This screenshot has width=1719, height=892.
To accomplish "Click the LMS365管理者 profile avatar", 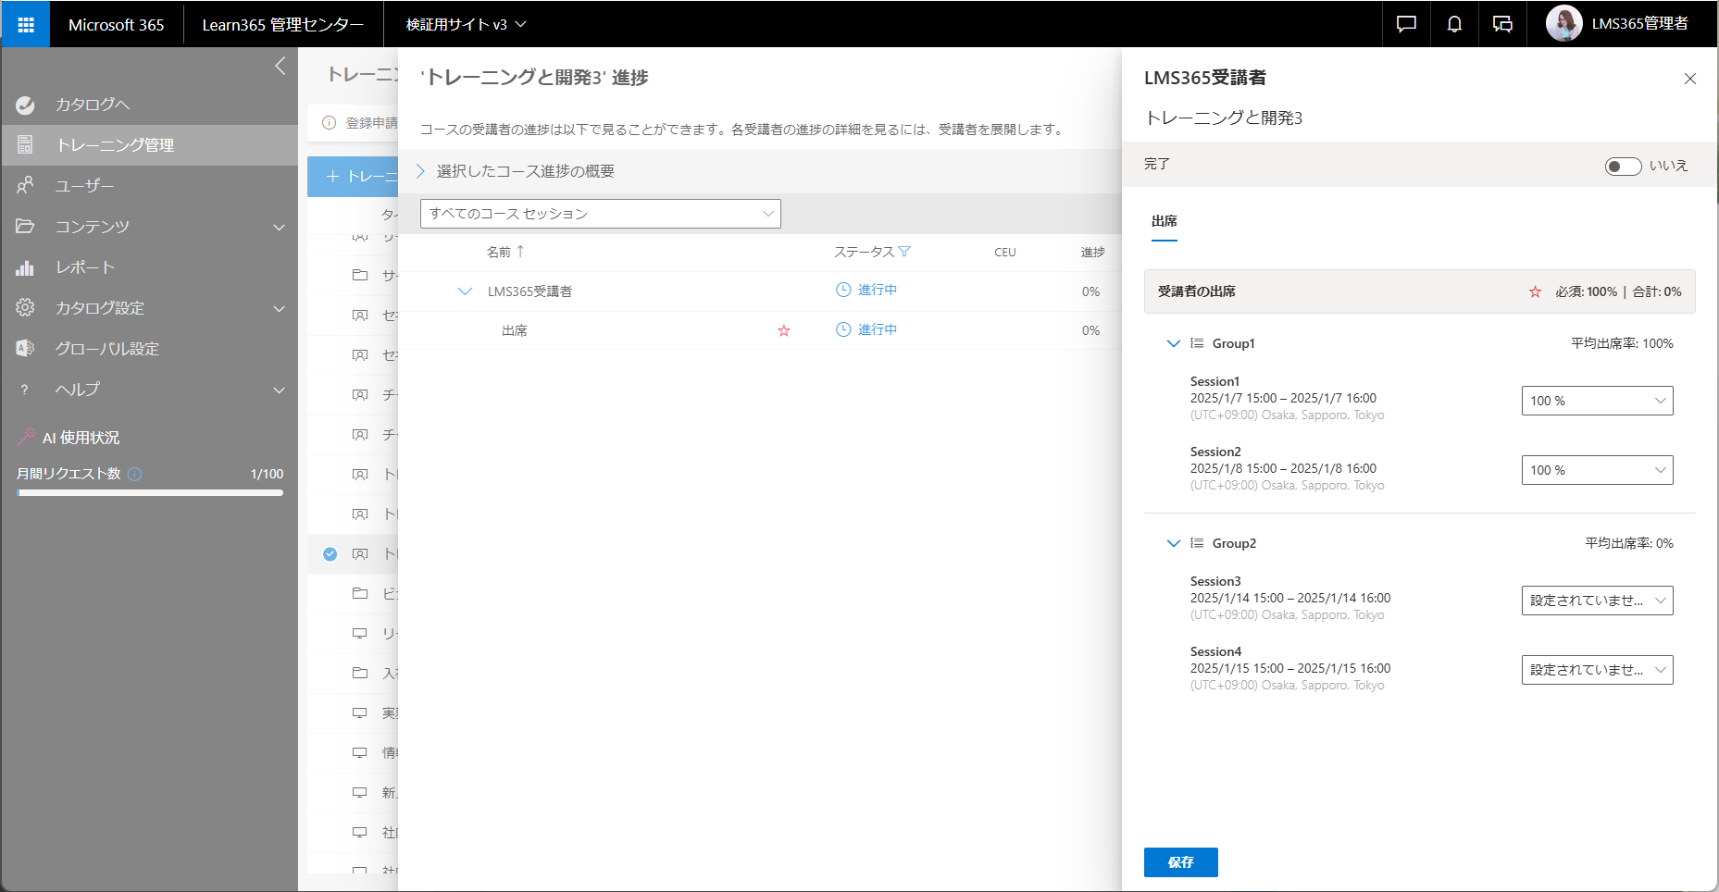I will (1563, 24).
